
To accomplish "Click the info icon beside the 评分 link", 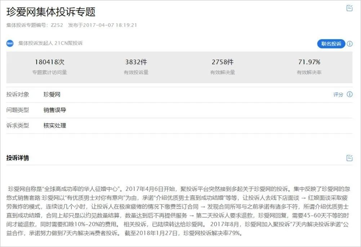I will pyautogui.click(x=349, y=94).
